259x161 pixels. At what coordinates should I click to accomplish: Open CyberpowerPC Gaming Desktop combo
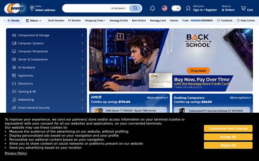212,110
